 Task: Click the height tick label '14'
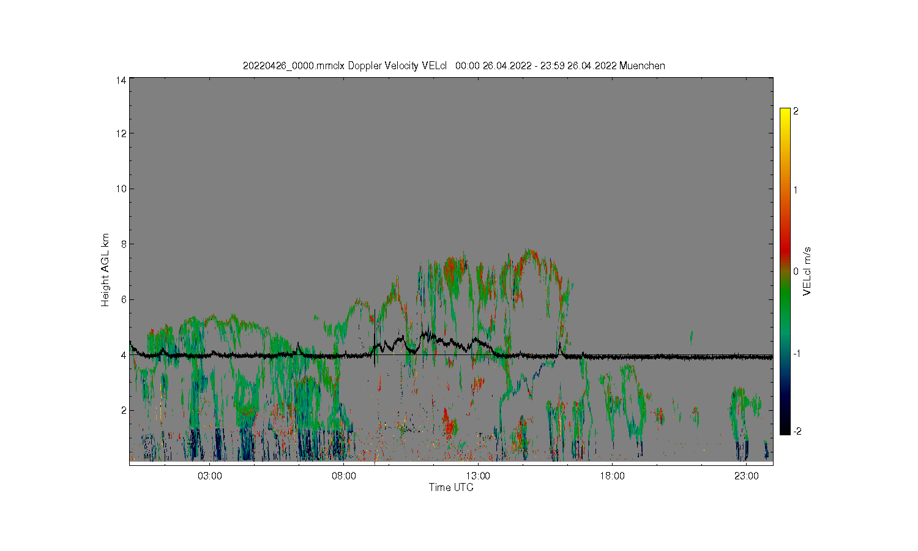(121, 80)
